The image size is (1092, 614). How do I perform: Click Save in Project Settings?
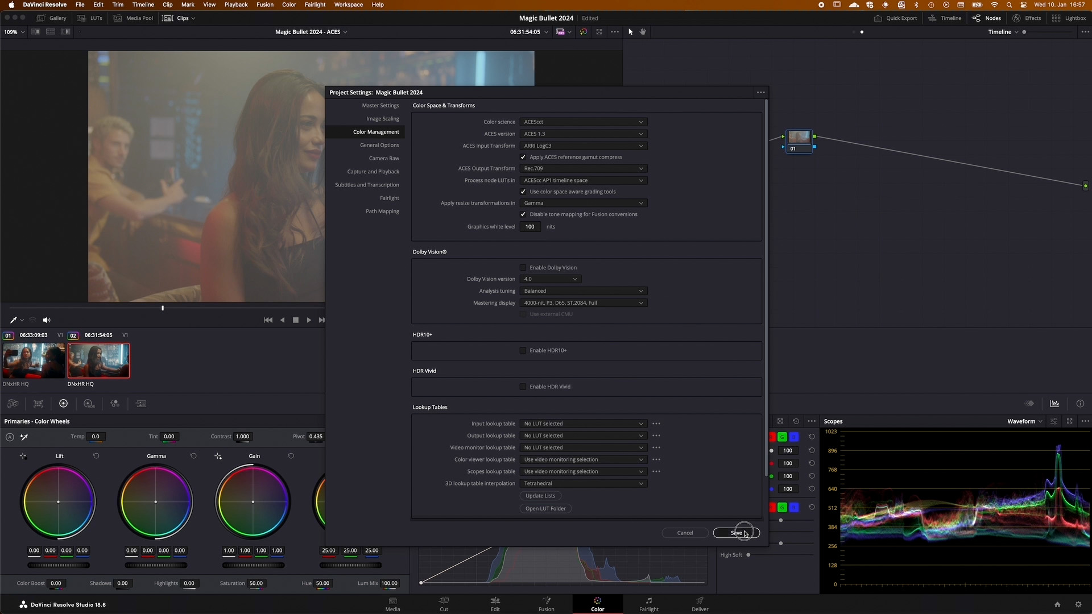click(736, 533)
